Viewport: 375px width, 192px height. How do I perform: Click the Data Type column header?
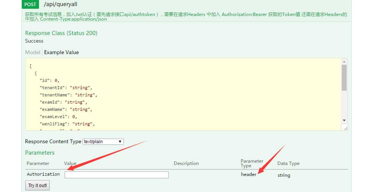click(289, 163)
